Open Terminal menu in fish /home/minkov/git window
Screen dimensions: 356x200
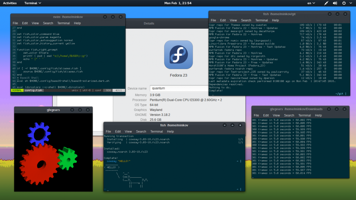262,20
